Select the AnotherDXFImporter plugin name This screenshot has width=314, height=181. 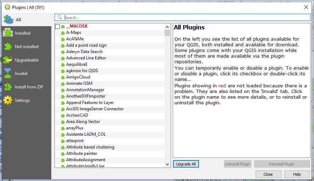(86, 96)
